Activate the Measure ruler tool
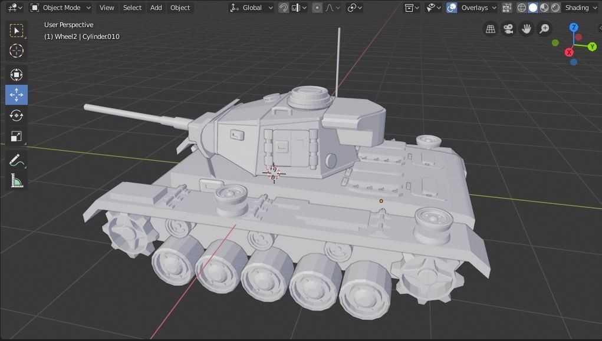 [x=17, y=181]
